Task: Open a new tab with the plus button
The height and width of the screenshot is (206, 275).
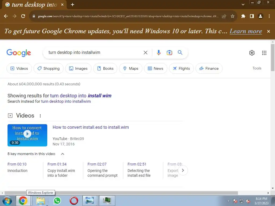Action: point(73,5)
